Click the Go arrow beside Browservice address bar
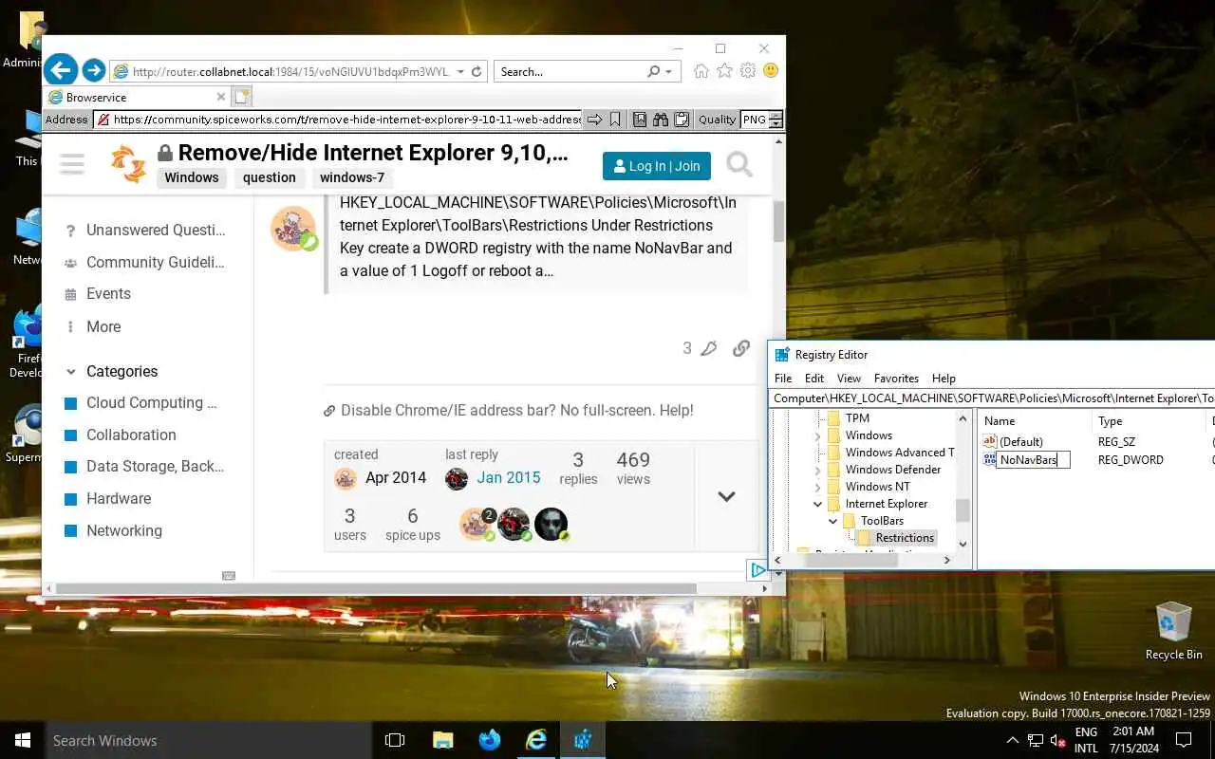The height and width of the screenshot is (759, 1215). point(594,120)
